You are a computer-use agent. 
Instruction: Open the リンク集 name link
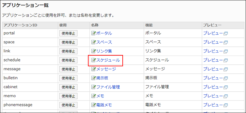pyautogui.click(x=104, y=51)
